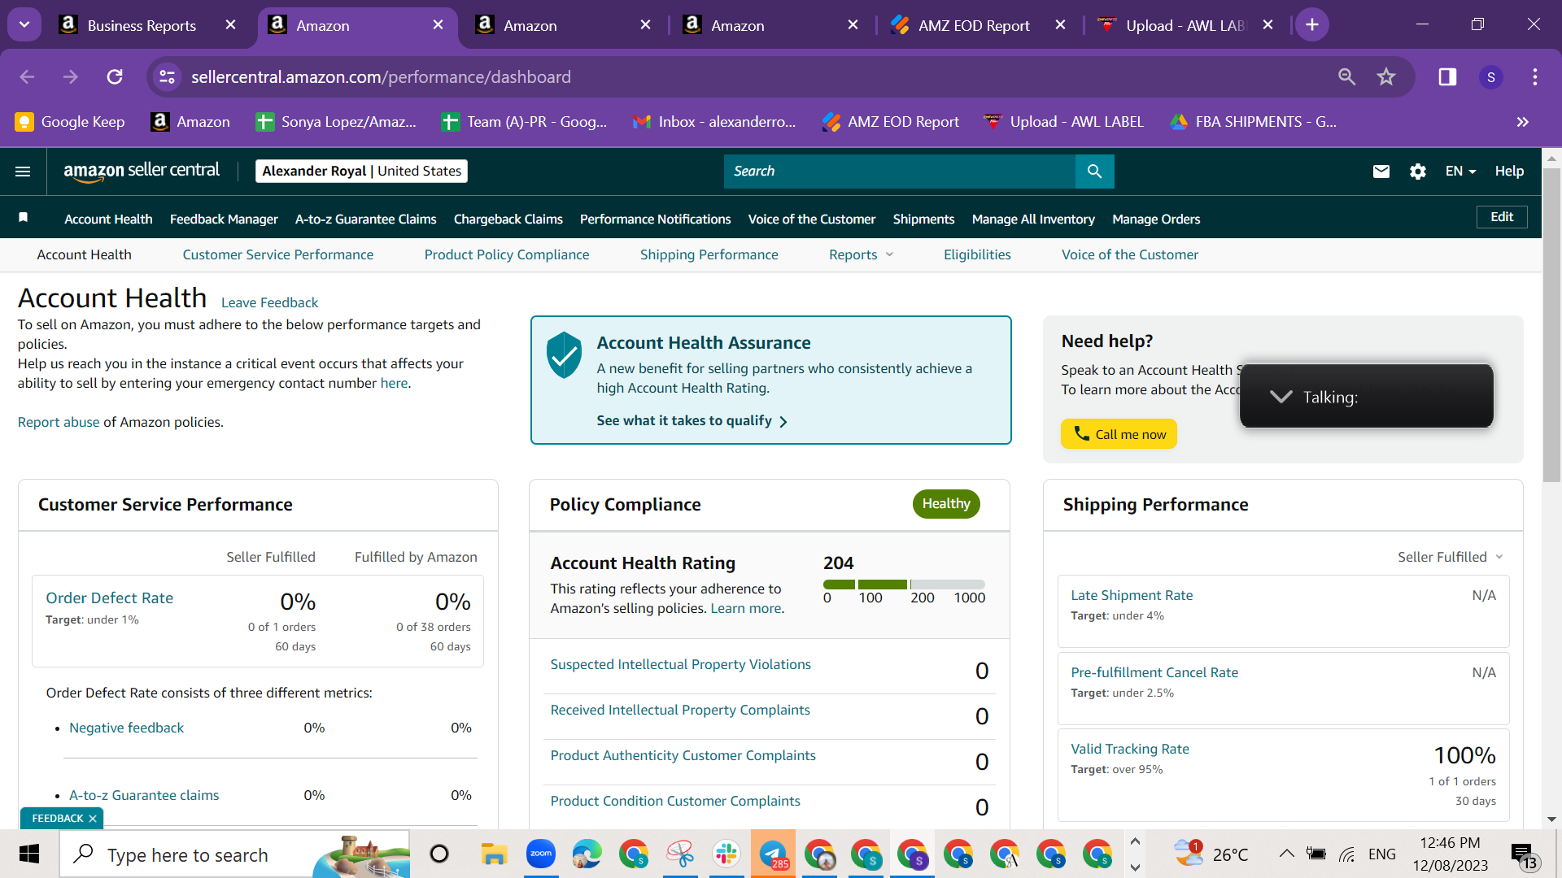Screen dimensions: 1562x878
Task: Open the Chrome three-dot menu
Action: [1535, 76]
